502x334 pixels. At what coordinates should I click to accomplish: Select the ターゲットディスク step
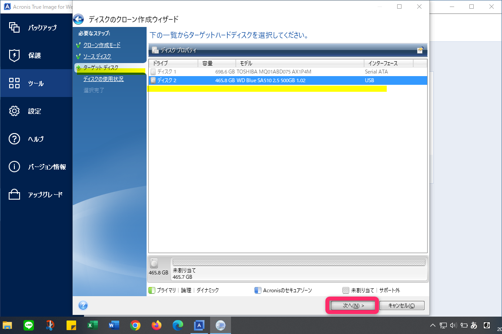pyautogui.click(x=101, y=67)
